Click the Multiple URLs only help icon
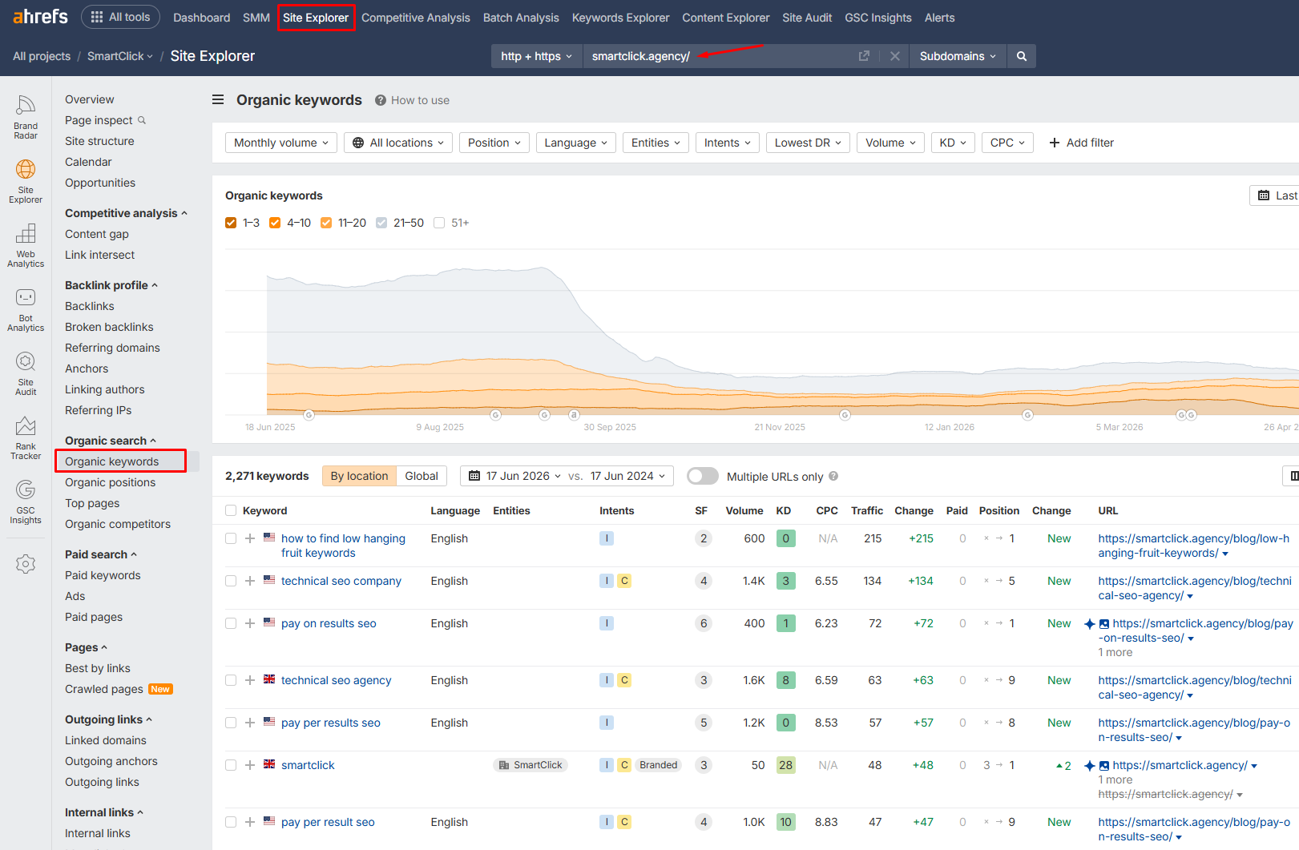 click(833, 476)
